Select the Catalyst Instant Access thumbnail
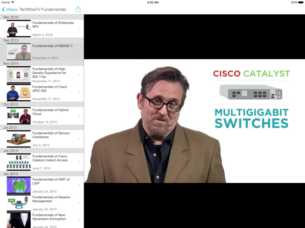305x228 pixels. point(19,162)
